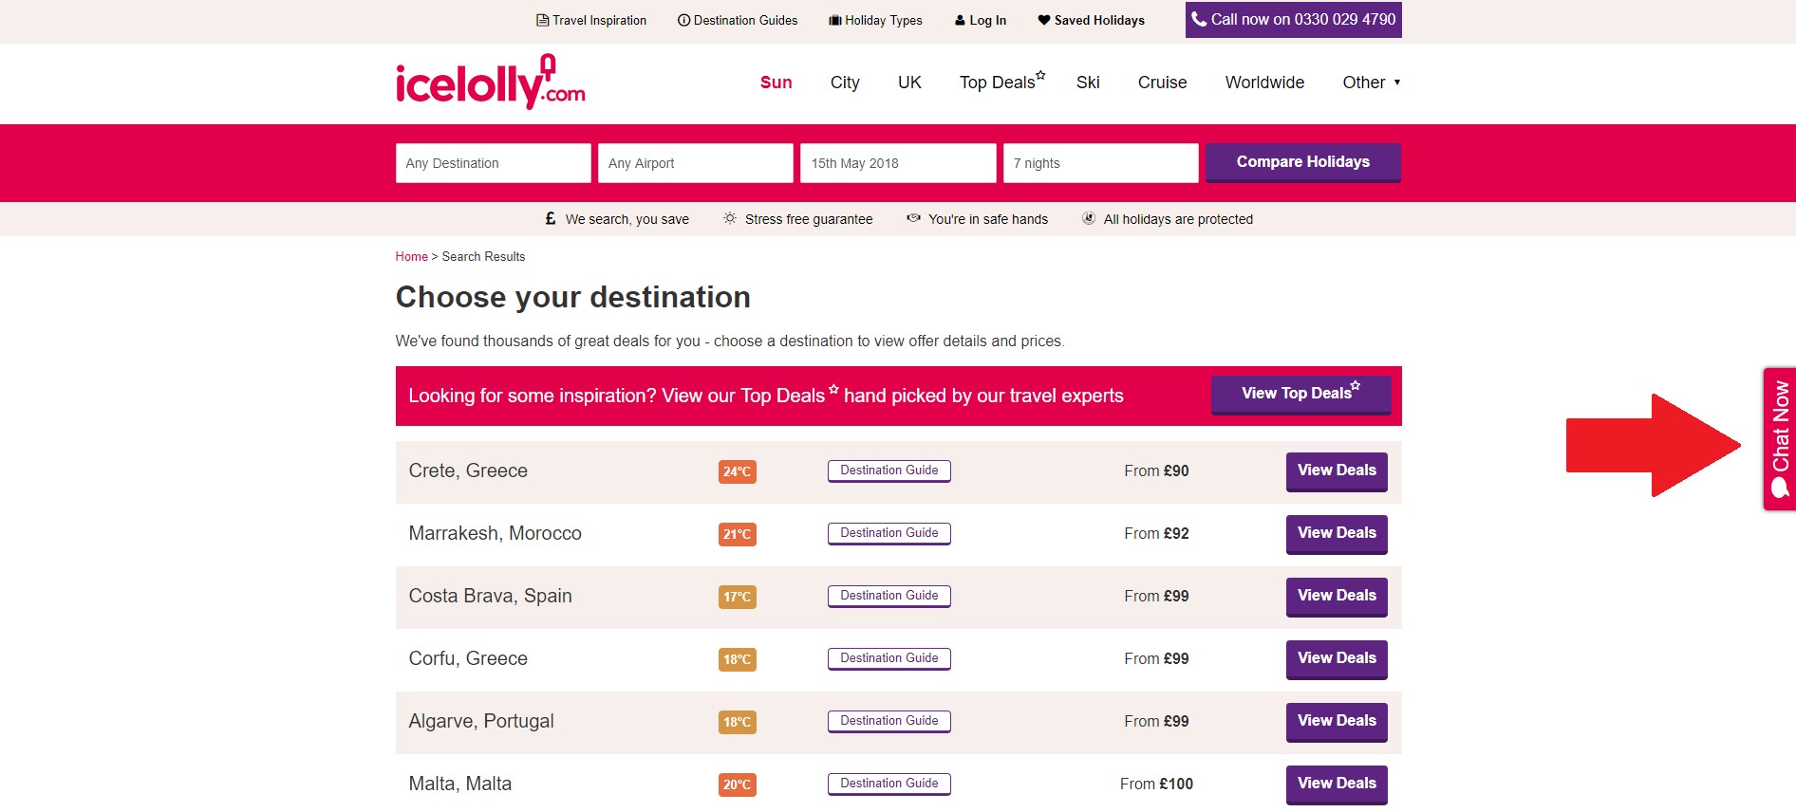Open the Holiday Types link
This screenshot has width=1796, height=812.
(x=875, y=20)
